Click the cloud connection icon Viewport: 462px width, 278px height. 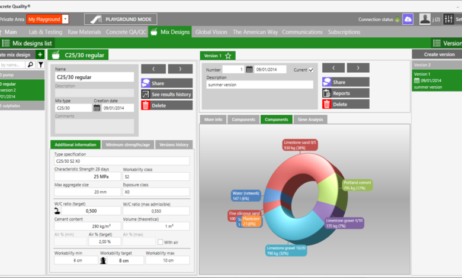[408, 20]
